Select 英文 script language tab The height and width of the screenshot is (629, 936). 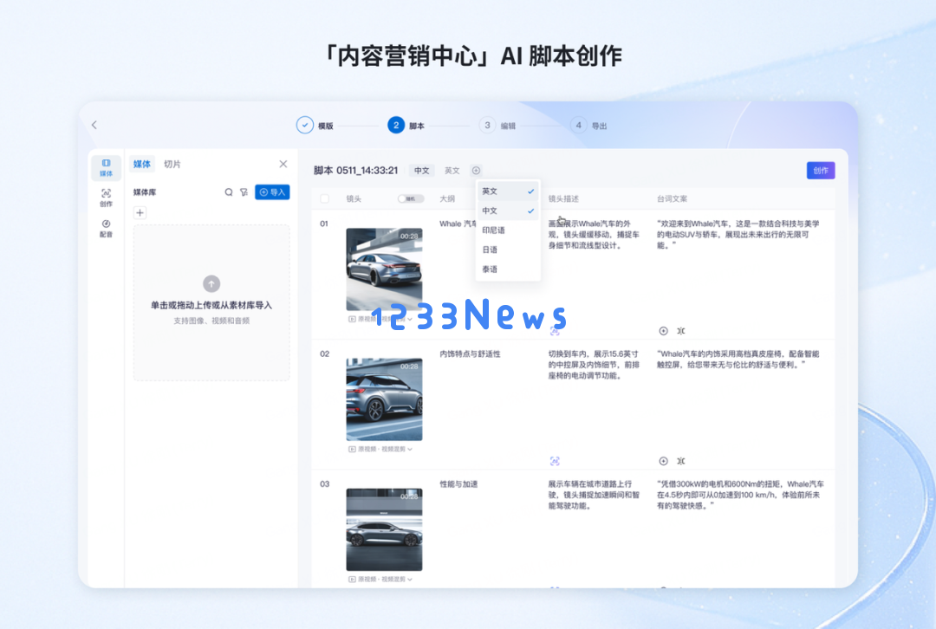[452, 171]
